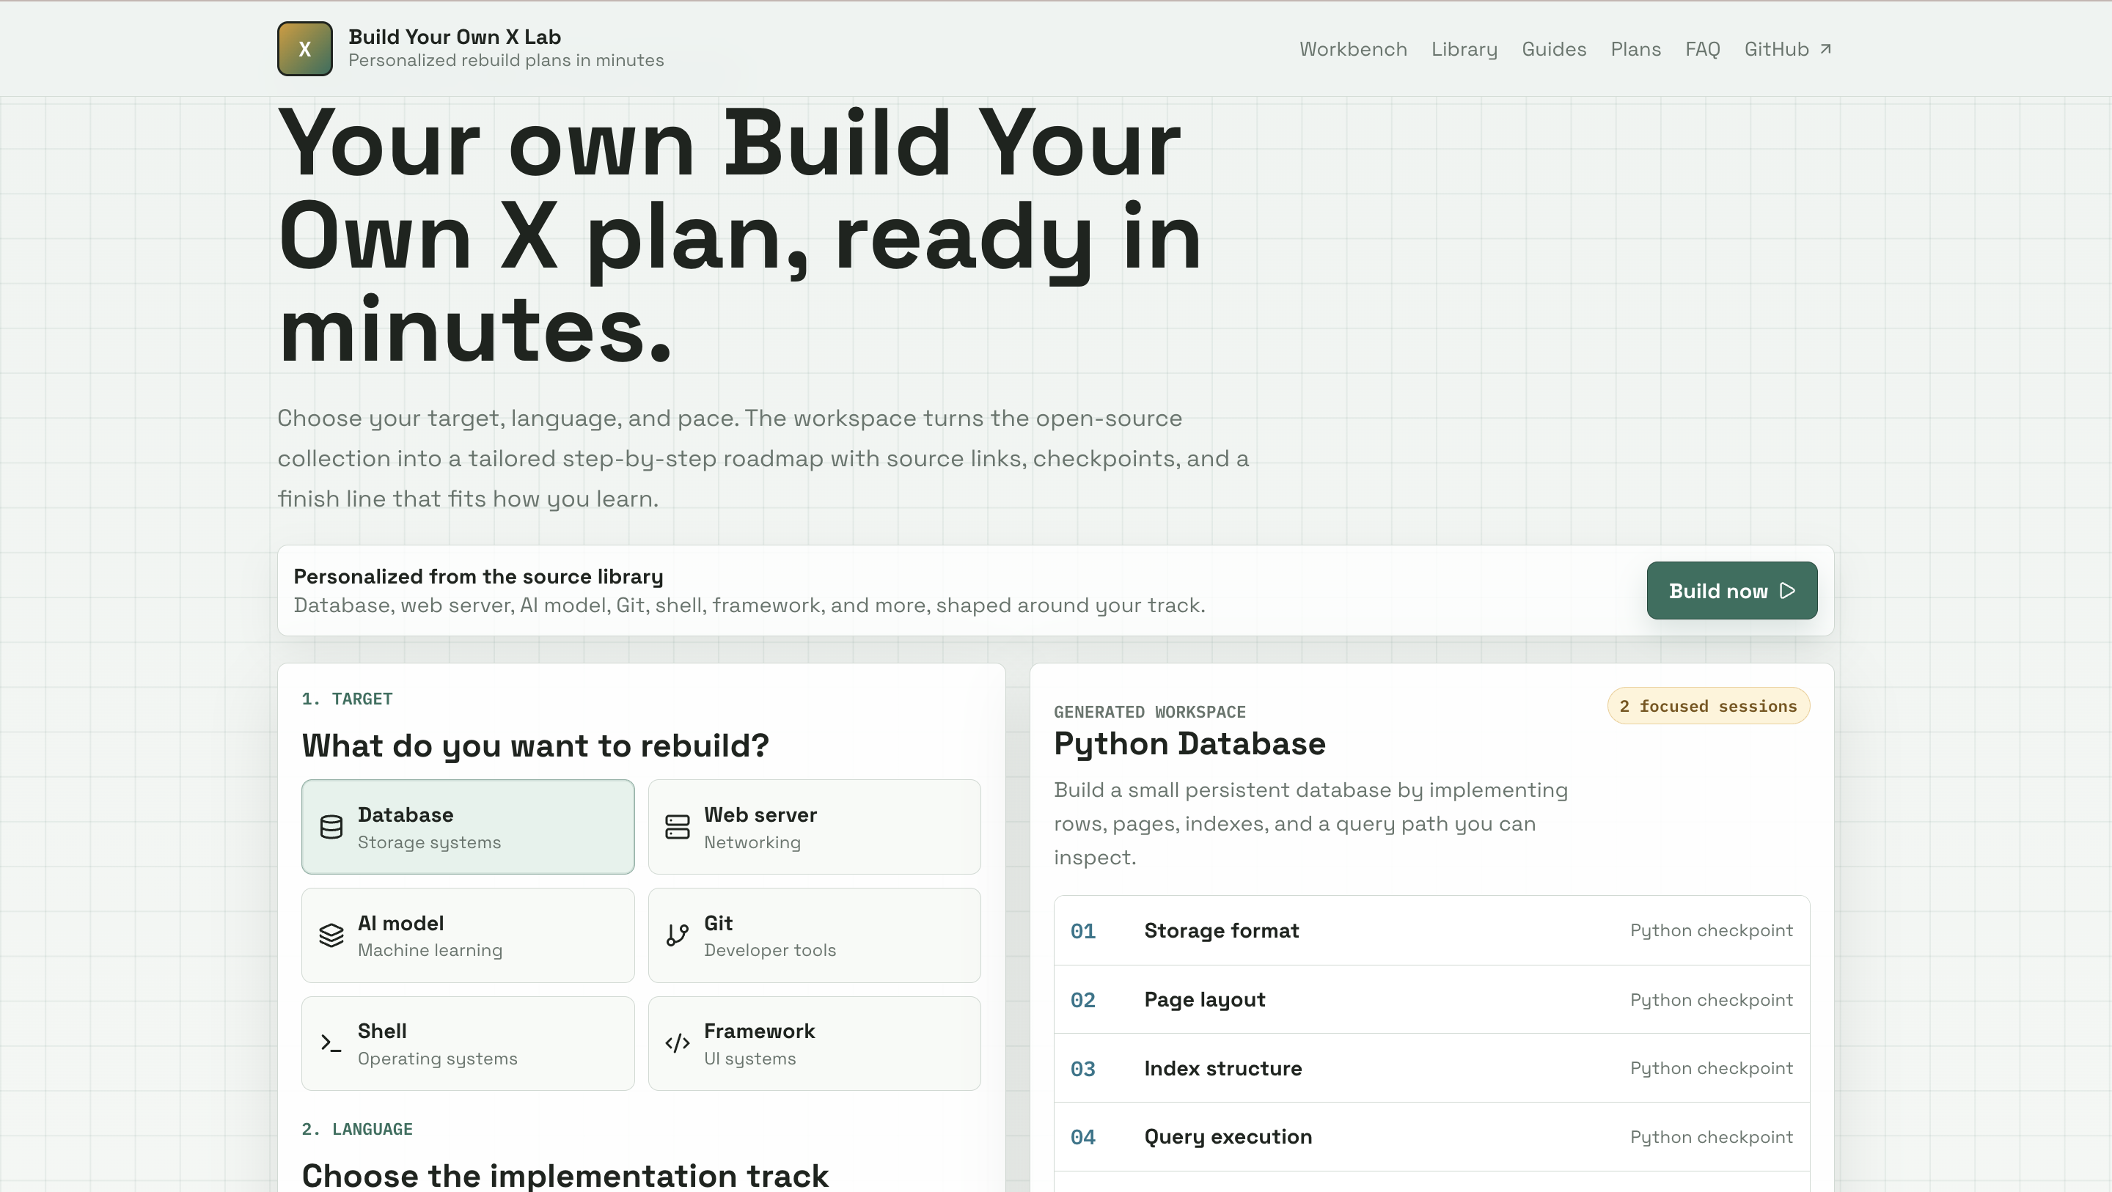
Task: Open the Workbench navigation item
Action: coord(1352,49)
